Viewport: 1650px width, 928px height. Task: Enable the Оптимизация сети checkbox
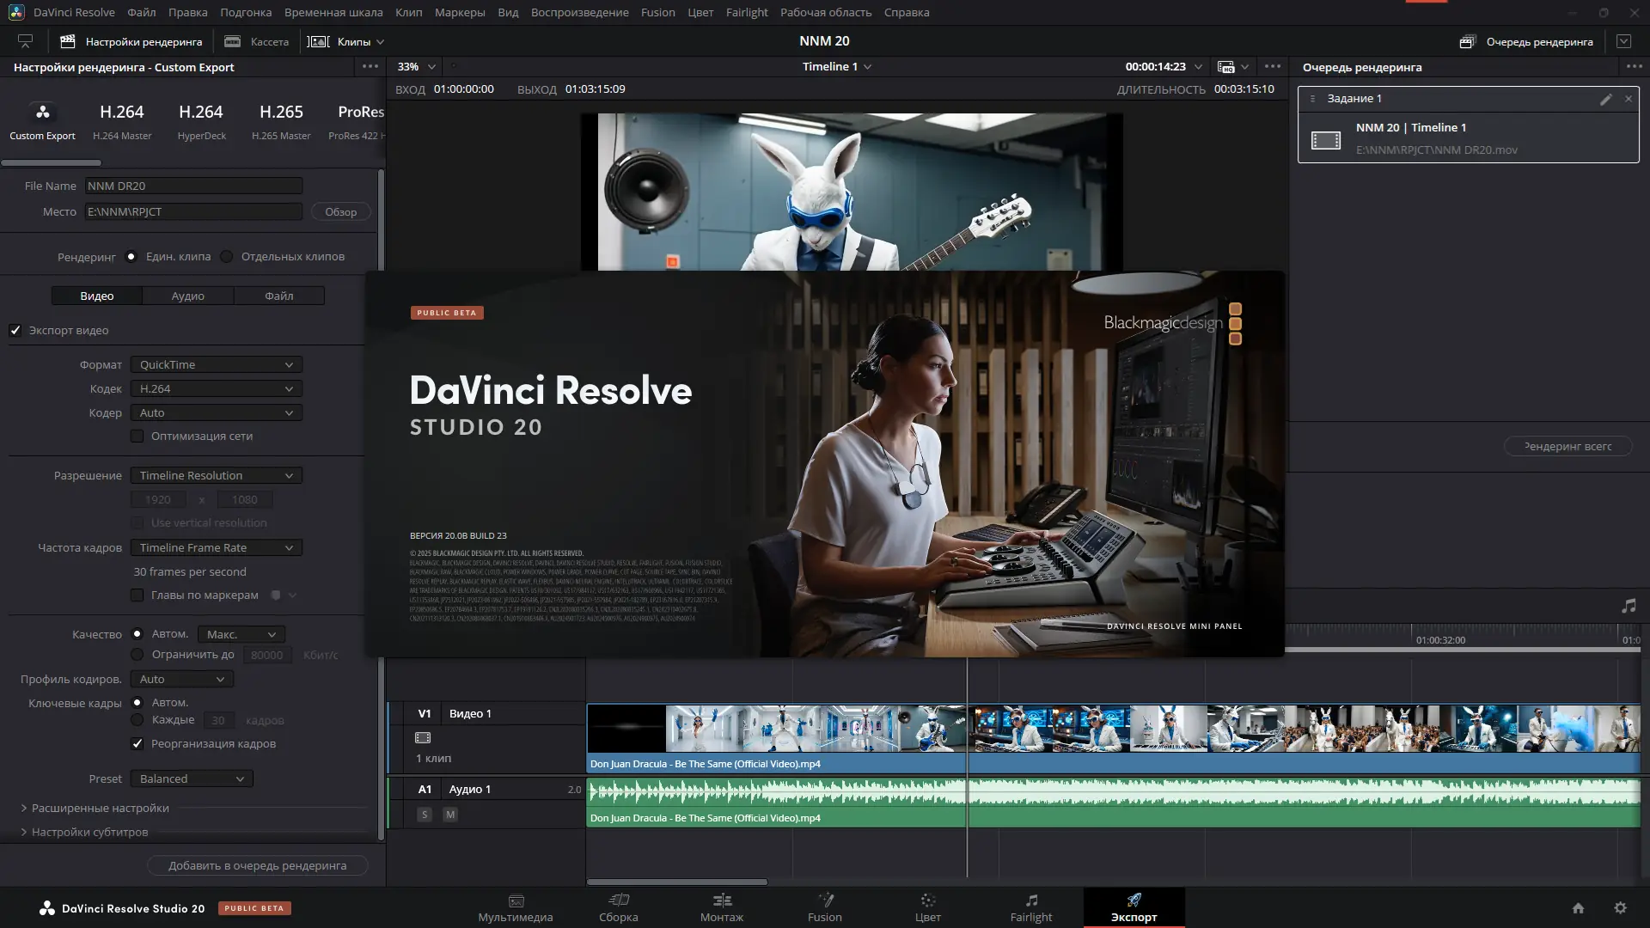point(137,436)
